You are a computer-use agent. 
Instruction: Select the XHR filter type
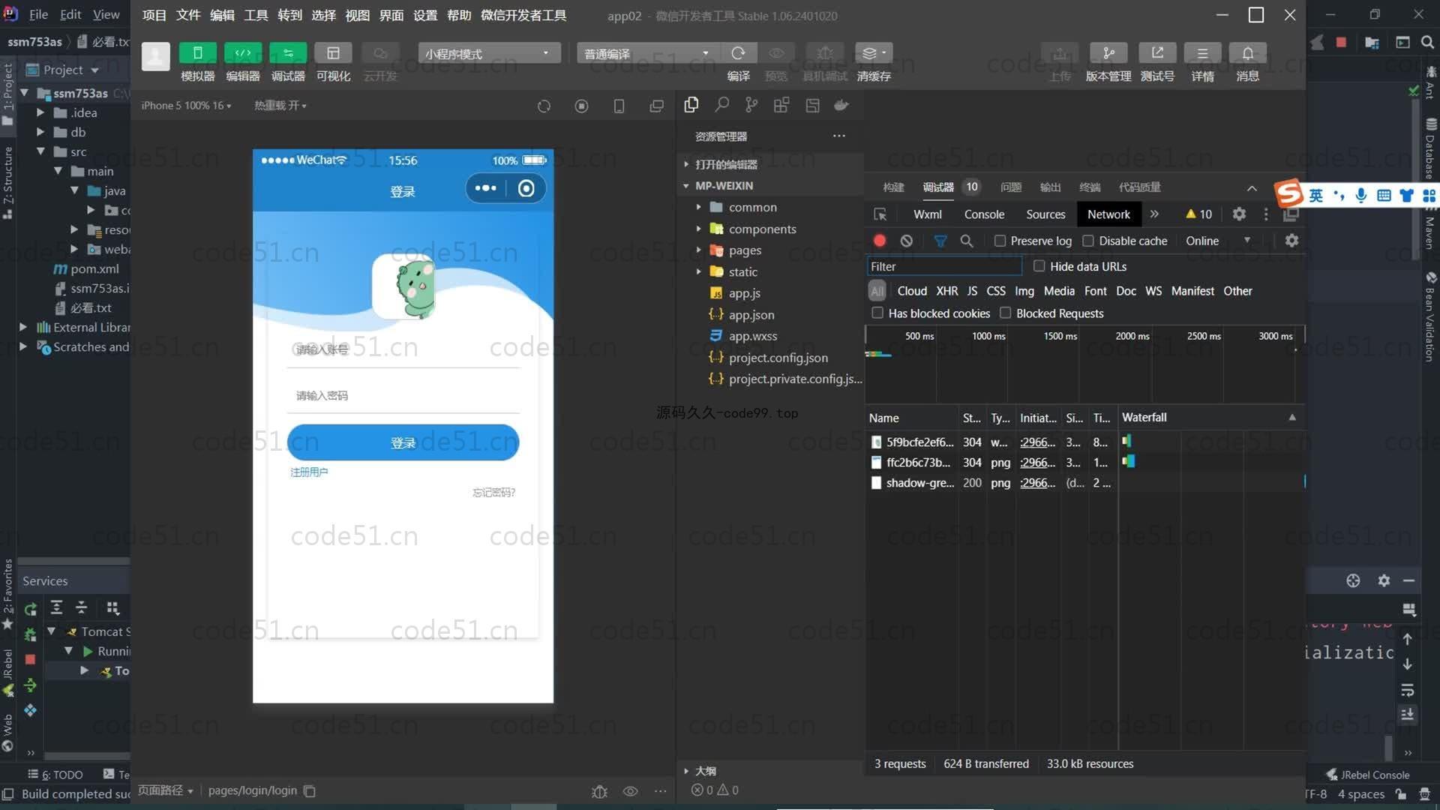click(x=946, y=291)
